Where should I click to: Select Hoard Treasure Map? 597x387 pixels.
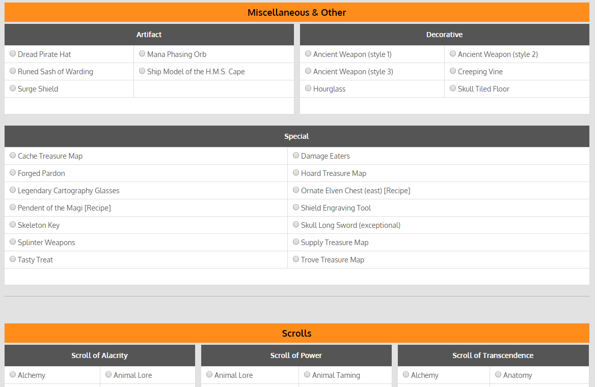coord(296,172)
